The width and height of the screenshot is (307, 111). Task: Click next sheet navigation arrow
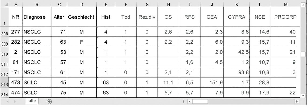(x=15, y=101)
